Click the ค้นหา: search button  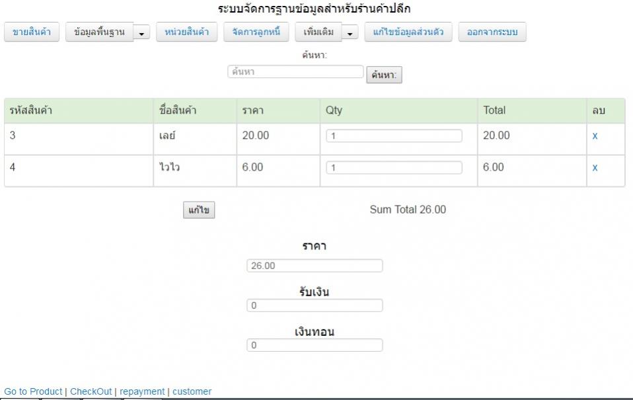coord(384,75)
